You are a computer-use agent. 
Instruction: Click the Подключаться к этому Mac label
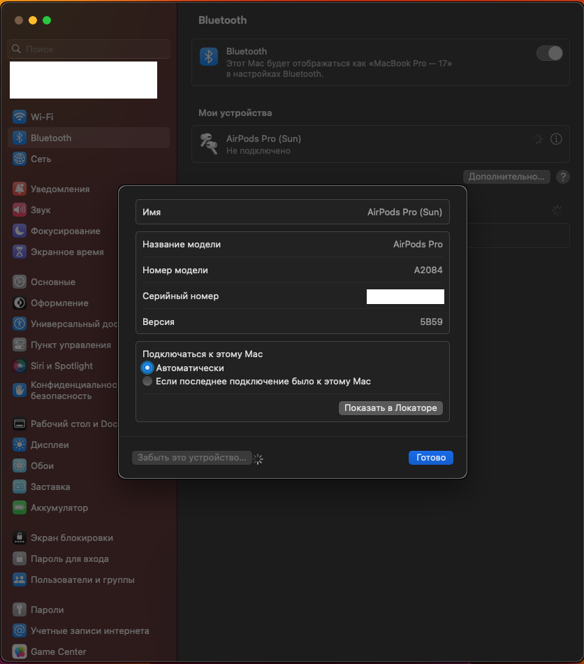click(x=203, y=354)
